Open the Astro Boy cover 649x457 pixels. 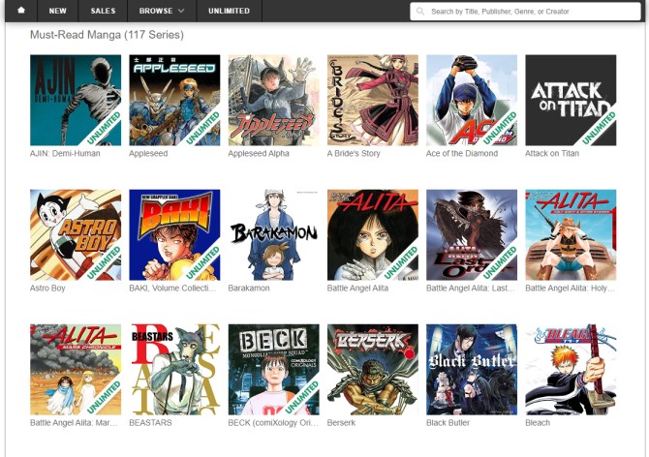pyautogui.click(x=76, y=235)
